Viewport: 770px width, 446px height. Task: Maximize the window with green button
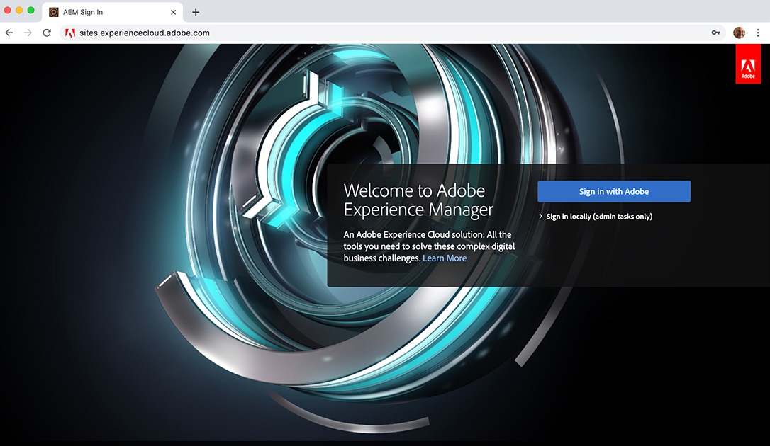pos(30,11)
